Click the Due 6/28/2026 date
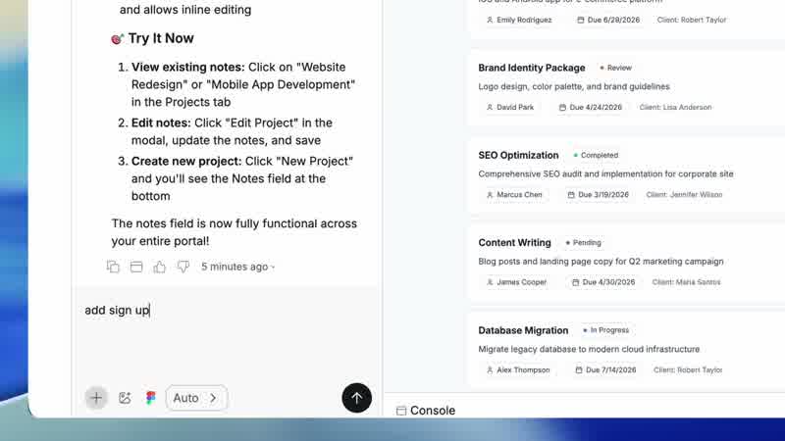Viewport: 785px width, 441px height. [x=607, y=20]
